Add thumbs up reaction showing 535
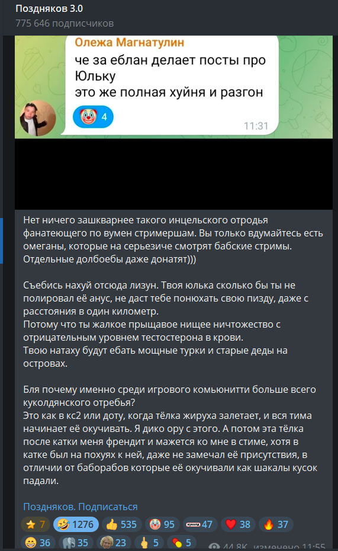 tap(121, 524)
